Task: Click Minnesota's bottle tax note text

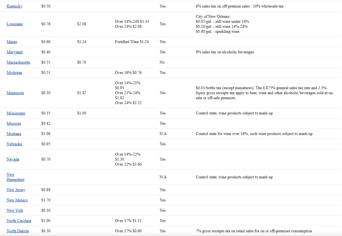Action: pos(265,93)
